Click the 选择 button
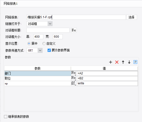 pos(131,17)
